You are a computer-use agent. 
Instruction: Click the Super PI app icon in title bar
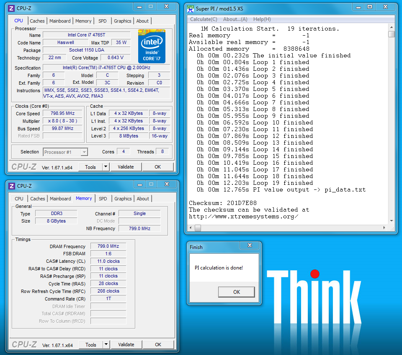191,9
